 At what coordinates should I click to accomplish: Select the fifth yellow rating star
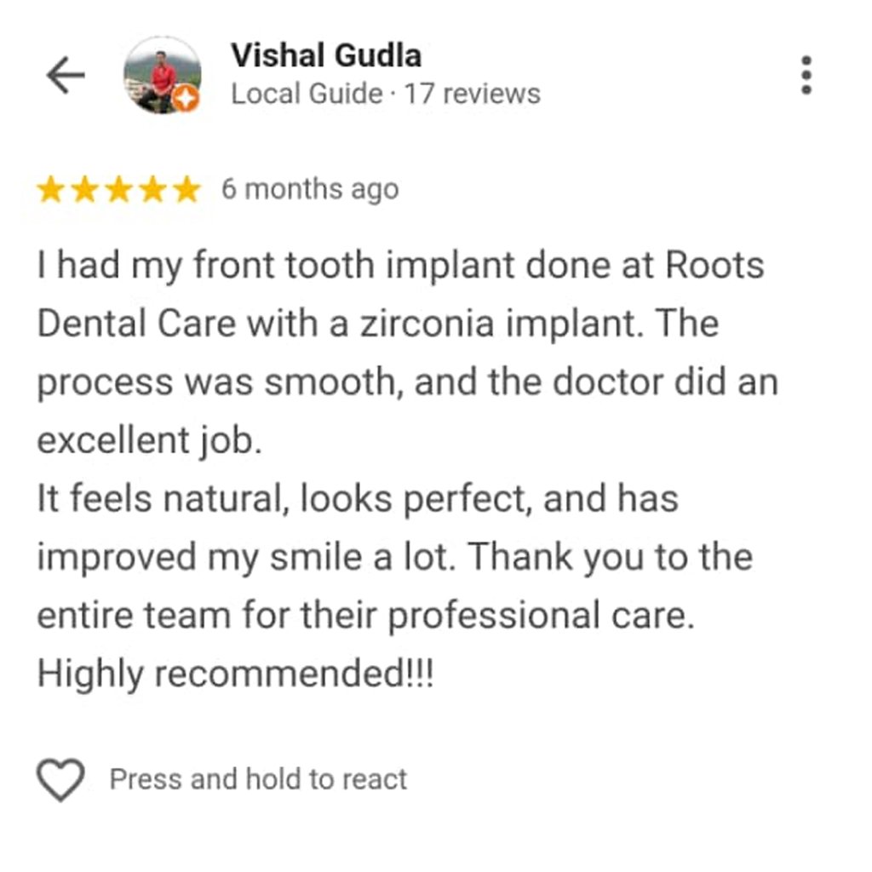(186, 190)
